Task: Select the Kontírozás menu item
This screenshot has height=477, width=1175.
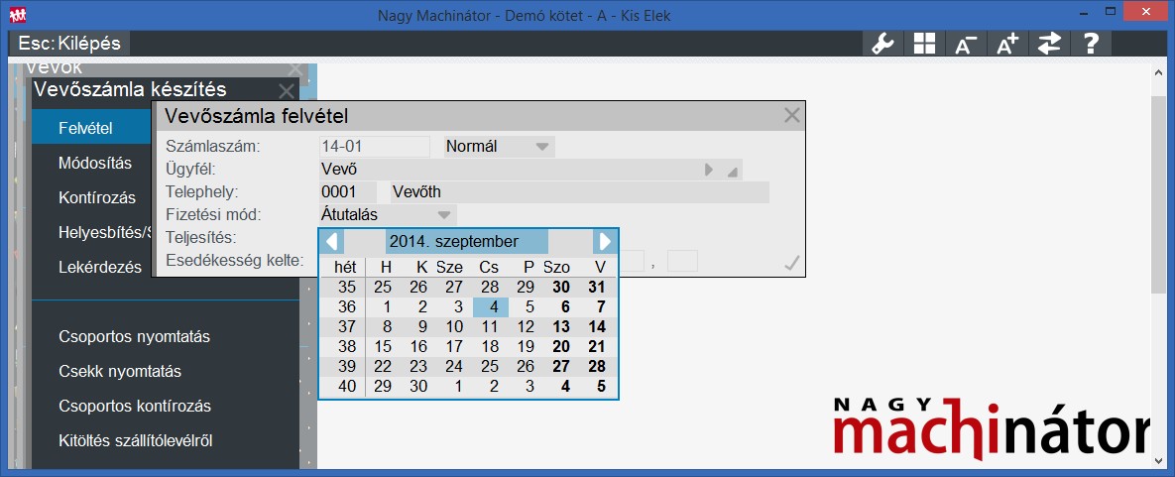Action: [96, 198]
